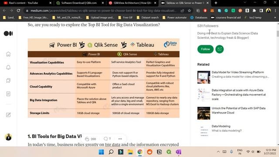Click Power BI vs Qlik Sense comparison image
279x157 pixels.
pyautogui.click(x=104, y=78)
